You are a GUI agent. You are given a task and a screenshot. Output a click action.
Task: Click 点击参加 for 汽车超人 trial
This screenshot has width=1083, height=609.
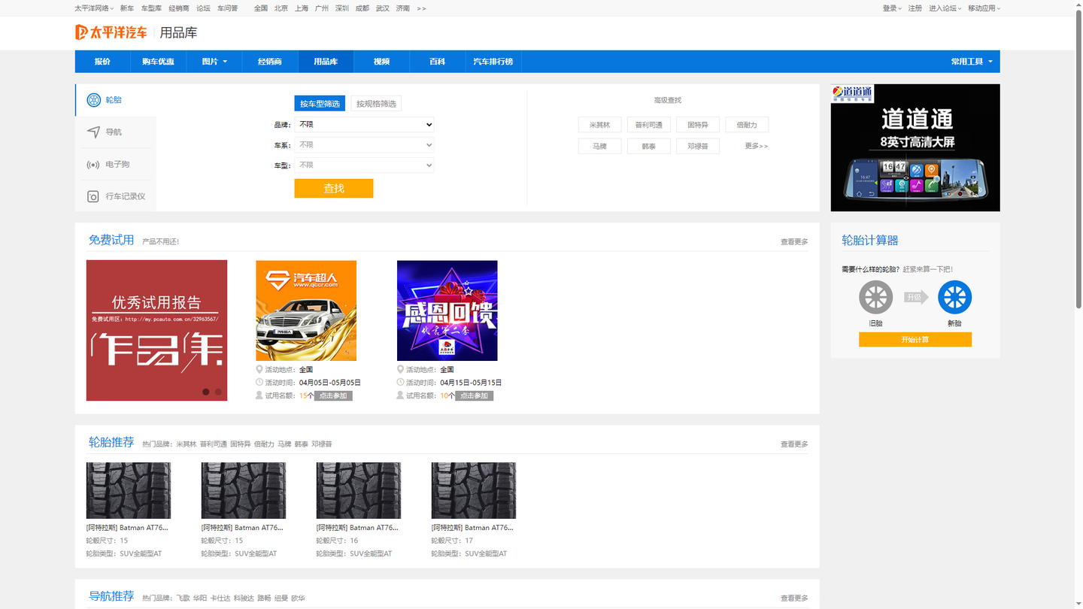[x=333, y=395]
